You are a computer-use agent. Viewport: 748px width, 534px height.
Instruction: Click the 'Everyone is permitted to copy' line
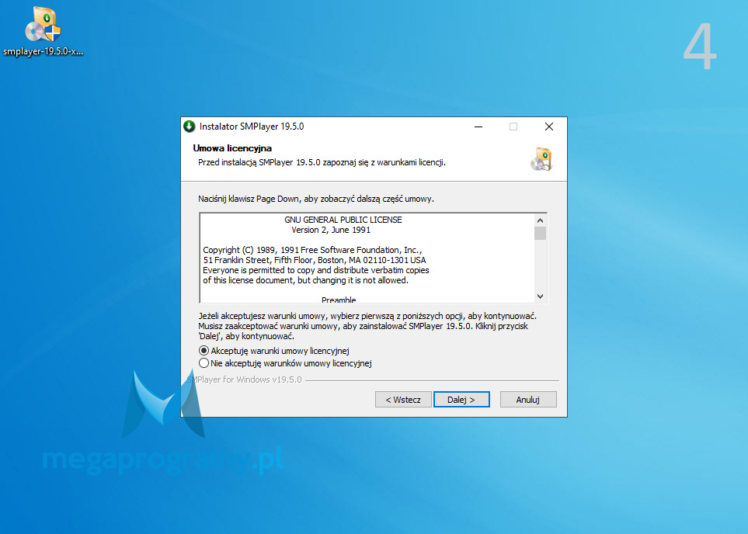point(316,270)
